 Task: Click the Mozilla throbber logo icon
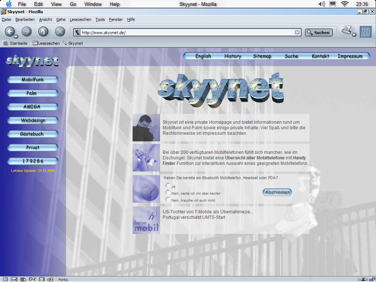[x=365, y=32]
